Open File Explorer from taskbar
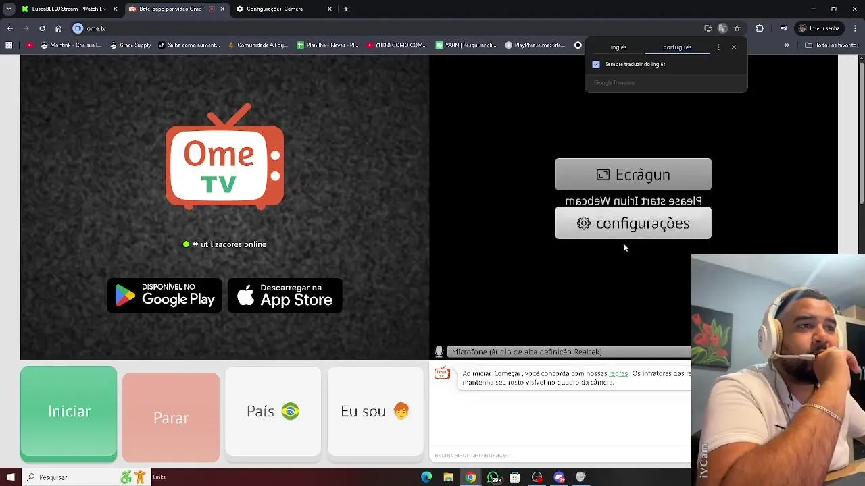This screenshot has width=865, height=486. [x=448, y=477]
